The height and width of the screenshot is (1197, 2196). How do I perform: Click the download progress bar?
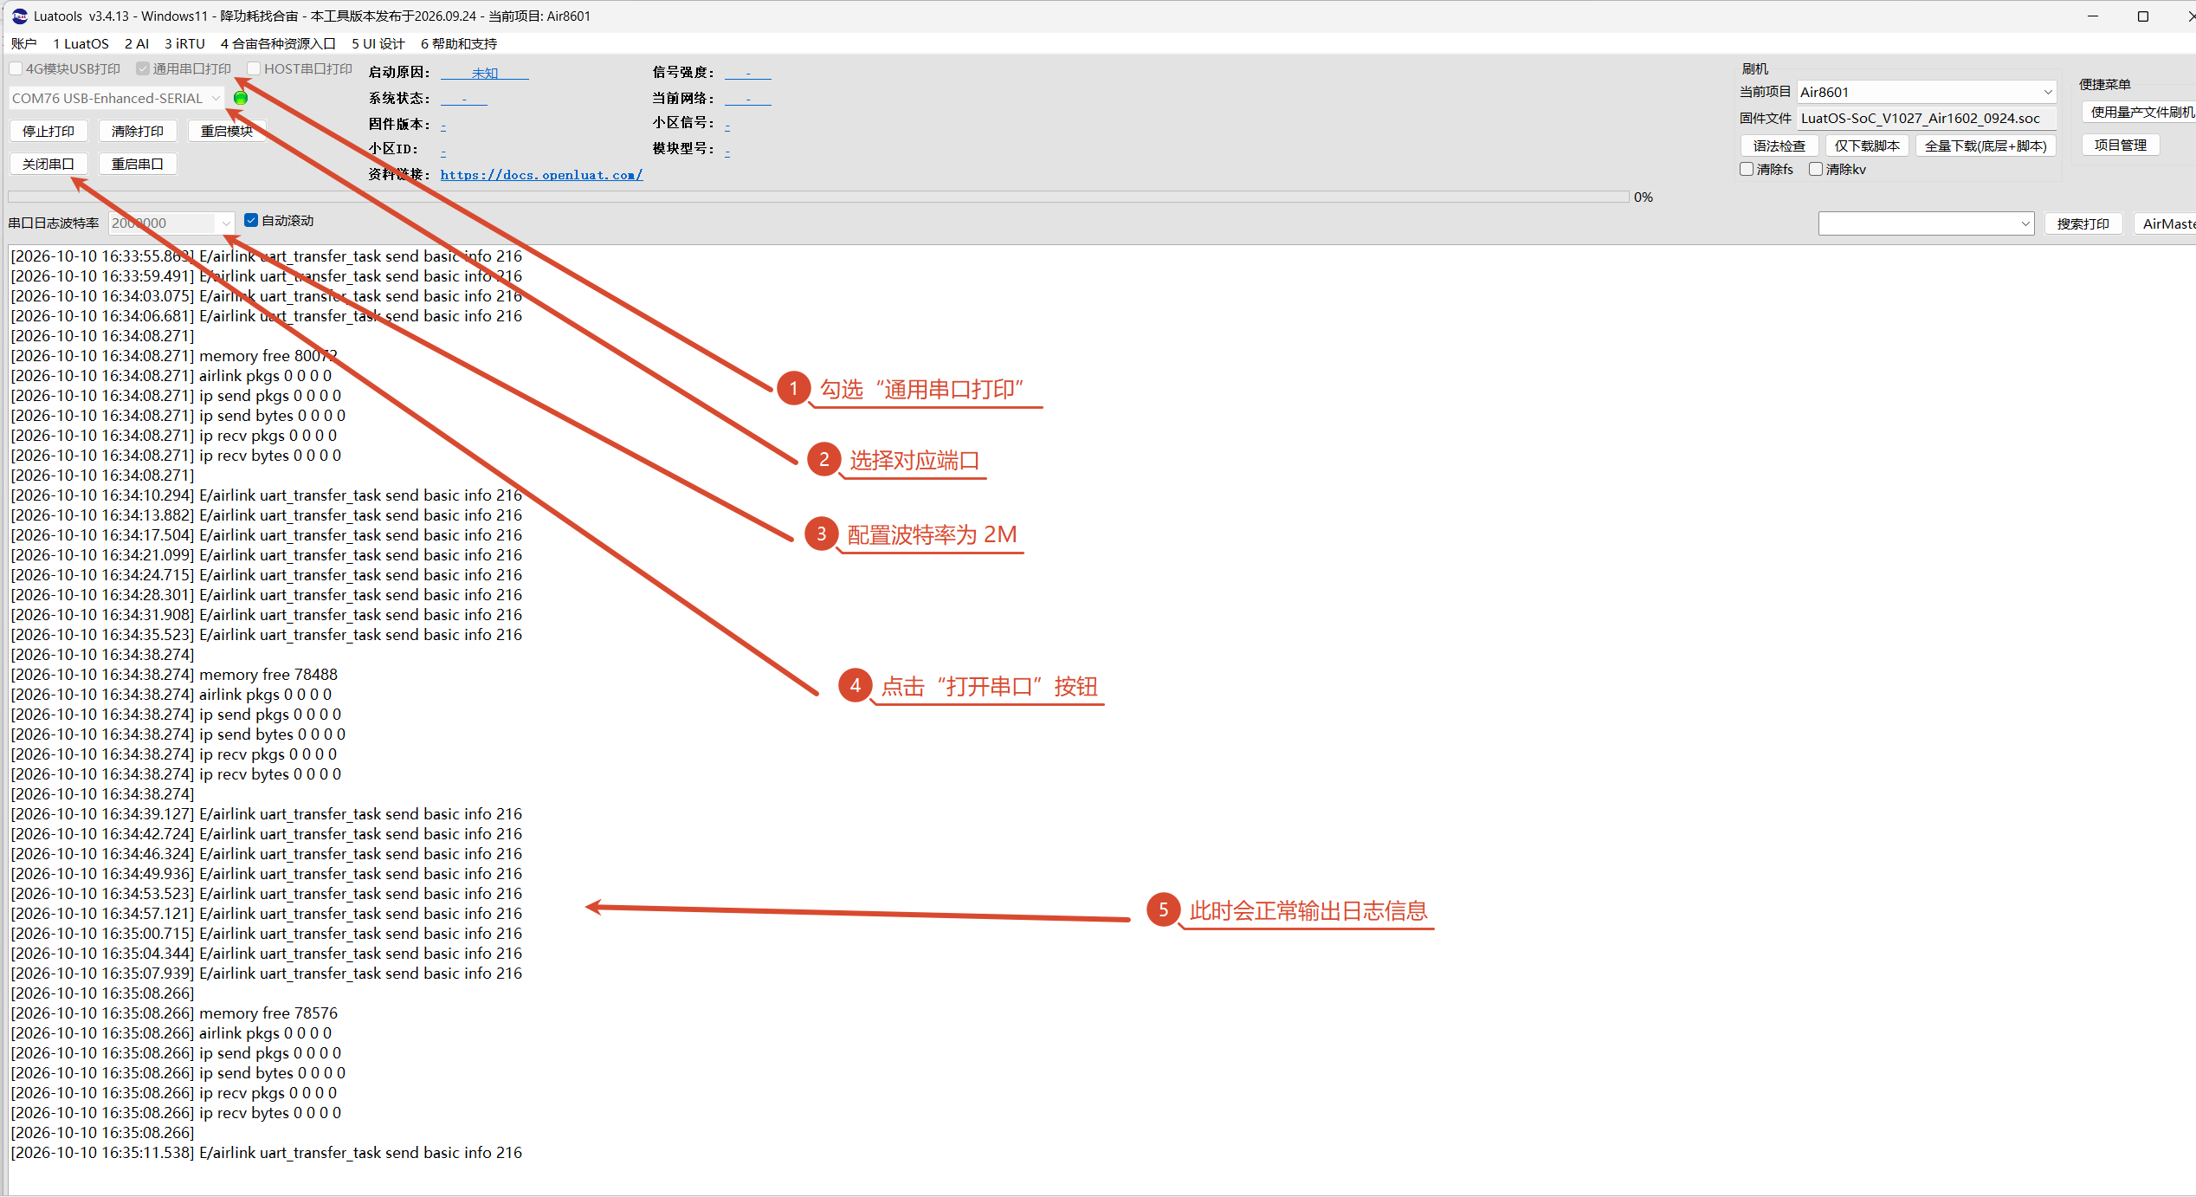tap(819, 197)
